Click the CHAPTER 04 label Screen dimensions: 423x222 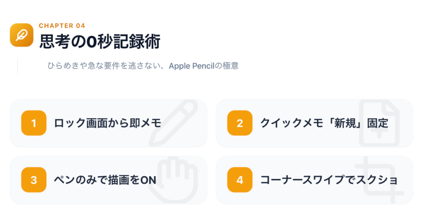(62, 26)
